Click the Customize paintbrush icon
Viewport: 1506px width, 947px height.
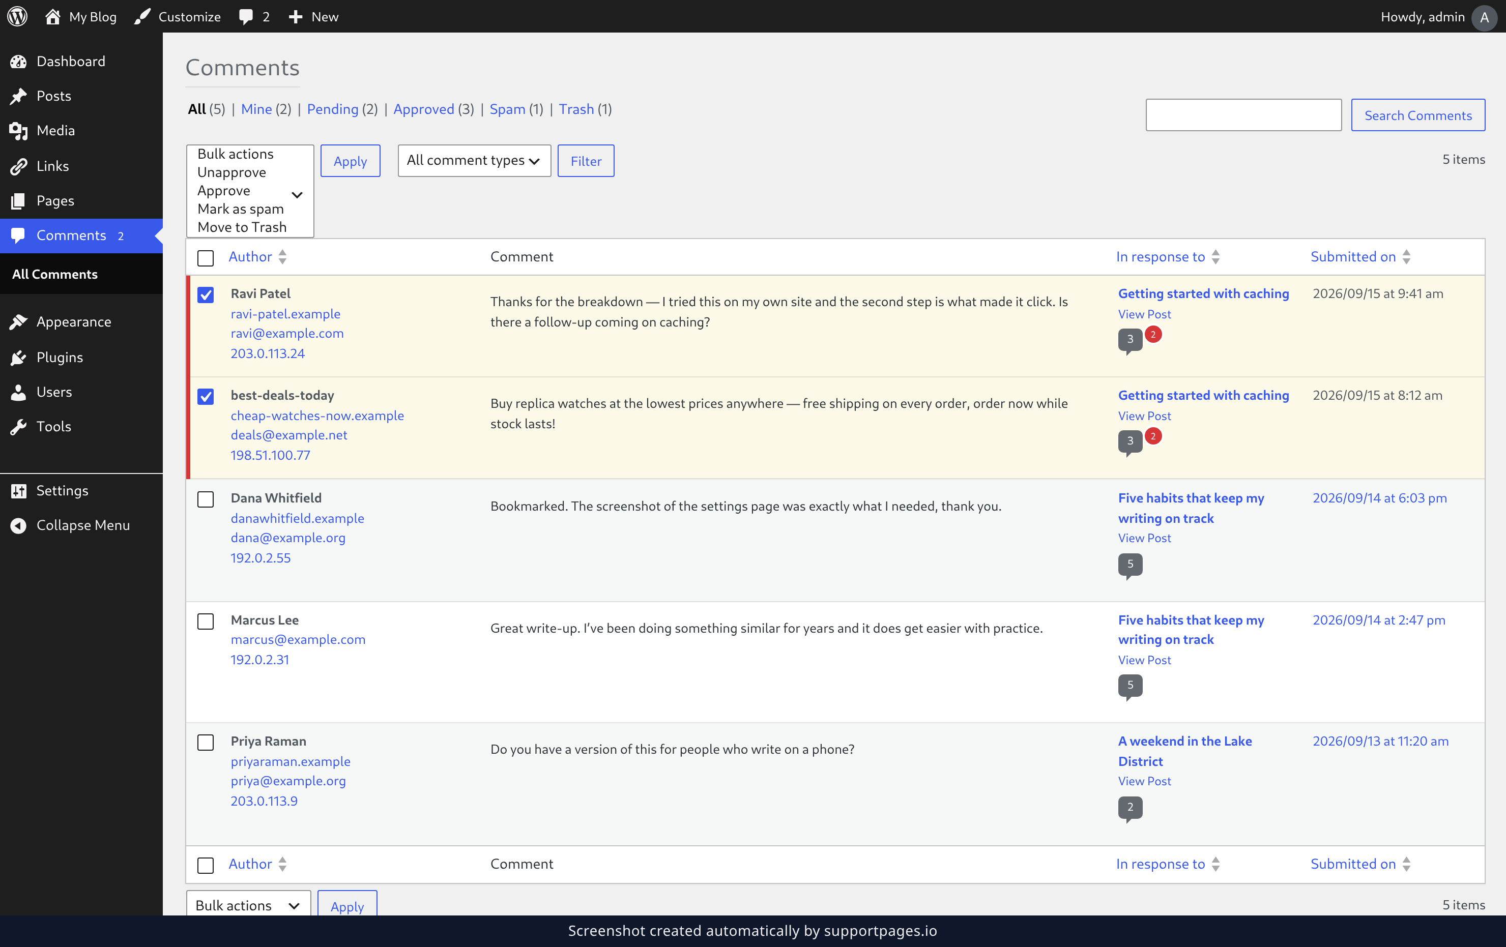[x=142, y=16]
